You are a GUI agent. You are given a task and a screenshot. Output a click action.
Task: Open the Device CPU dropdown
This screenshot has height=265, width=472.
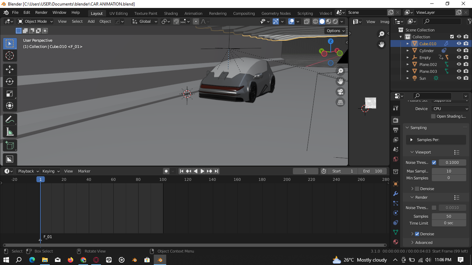pos(450,109)
